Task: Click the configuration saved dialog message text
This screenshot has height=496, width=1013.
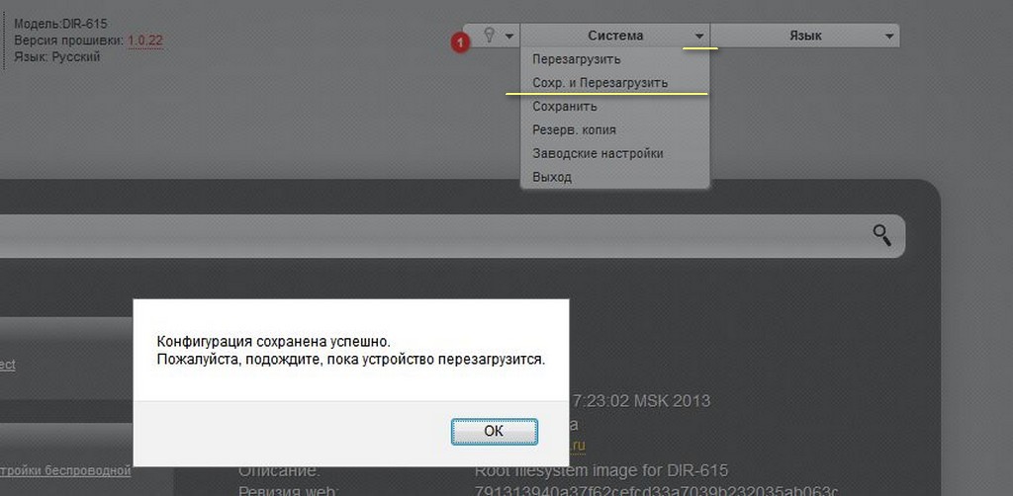Action: coord(351,350)
